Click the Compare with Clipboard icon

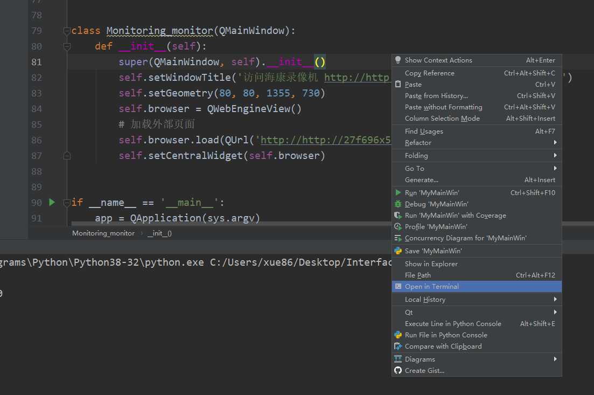click(x=398, y=347)
